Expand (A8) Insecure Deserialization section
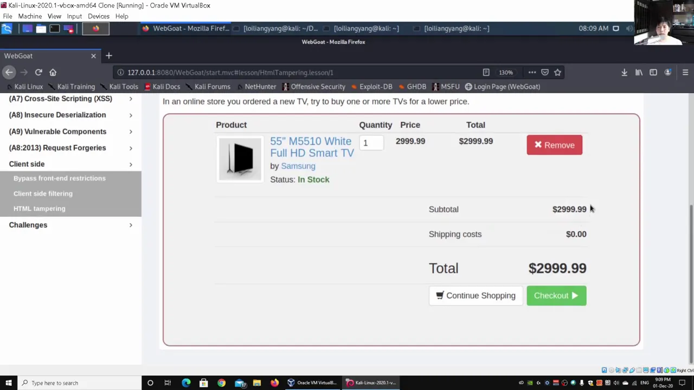Viewport: 694px width, 390px height. click(x=70, y=115)
